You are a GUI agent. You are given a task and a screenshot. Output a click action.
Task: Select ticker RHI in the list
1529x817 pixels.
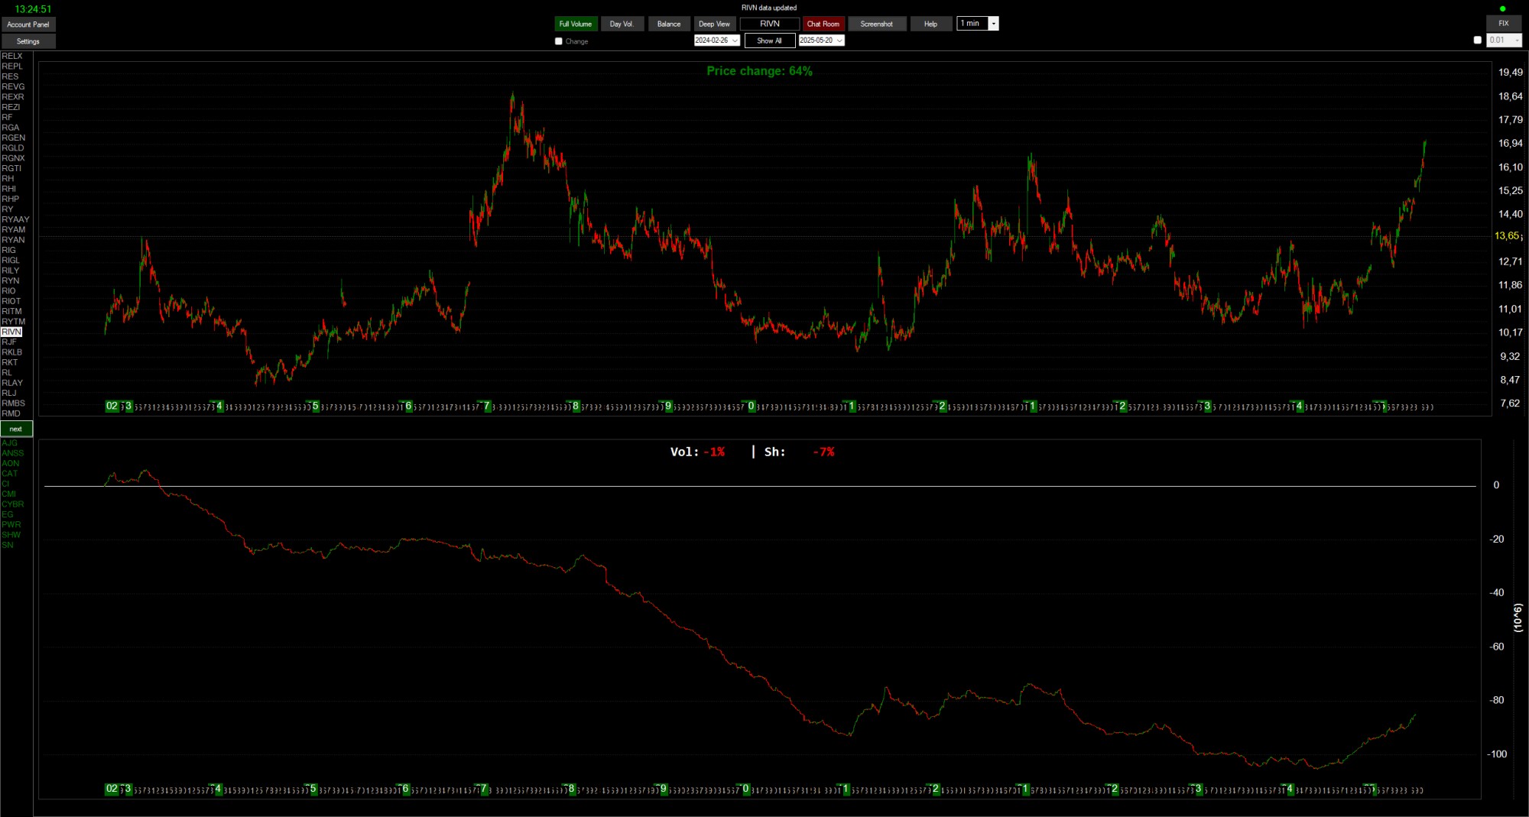click(9, 189)
